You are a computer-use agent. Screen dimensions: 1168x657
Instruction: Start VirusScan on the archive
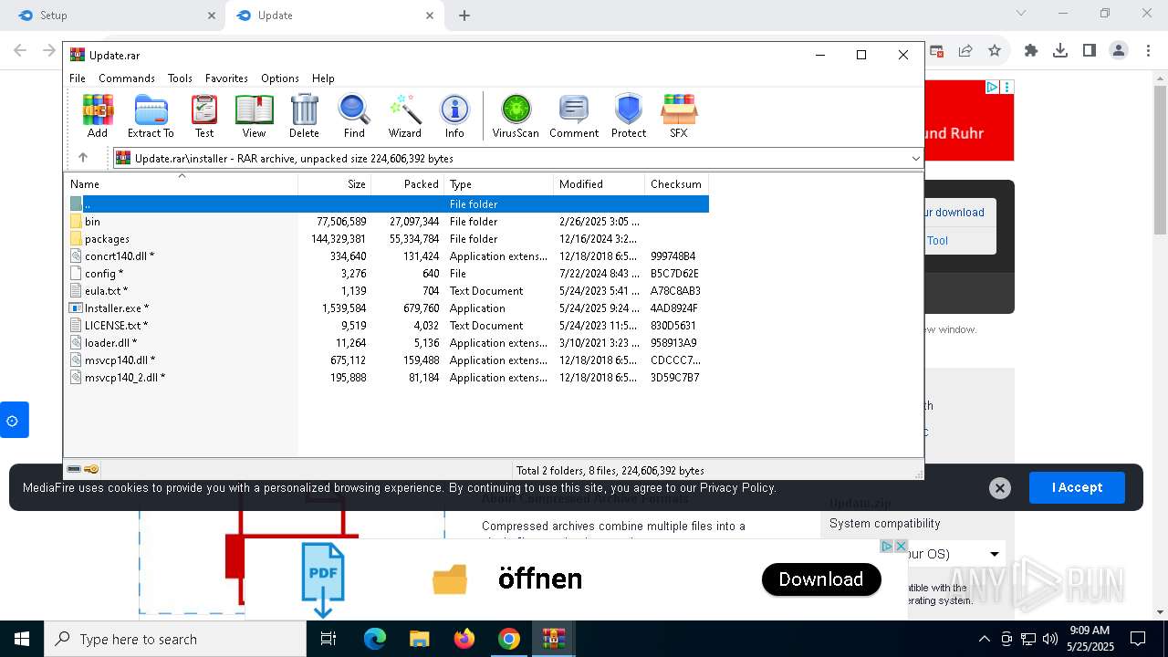coord(516,116)
